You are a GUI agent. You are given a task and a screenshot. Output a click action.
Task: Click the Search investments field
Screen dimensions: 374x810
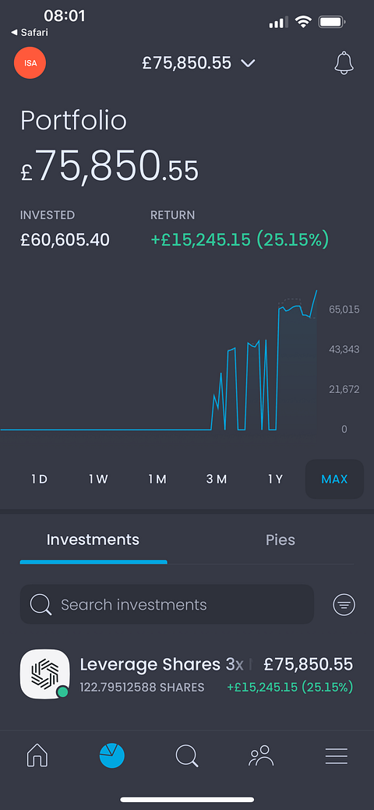point(167,604)
